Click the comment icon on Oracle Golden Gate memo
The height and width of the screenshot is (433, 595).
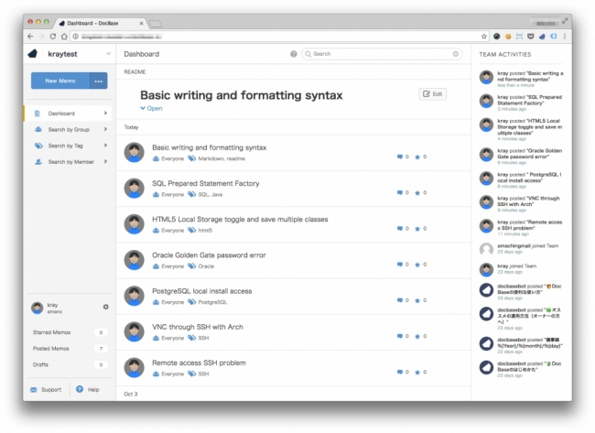[x=399, y=265]
